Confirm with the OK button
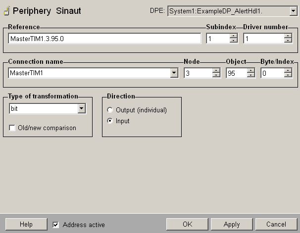300x233 pixels. (x=187, y=225)
